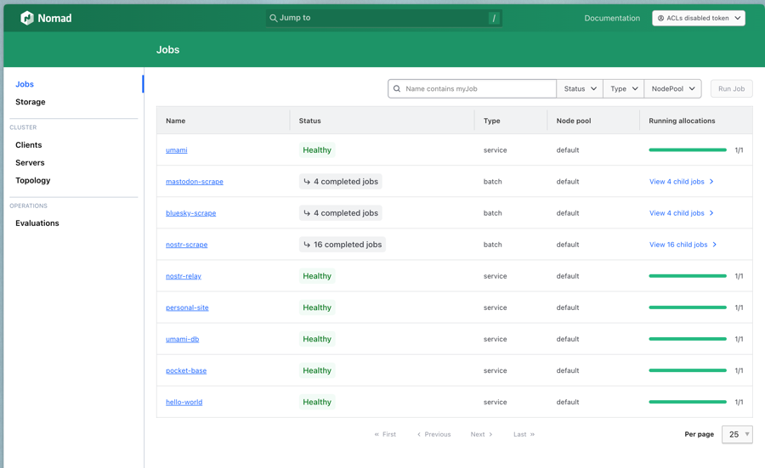Click Healthy badge in pocket-base row

pos(317,370)
